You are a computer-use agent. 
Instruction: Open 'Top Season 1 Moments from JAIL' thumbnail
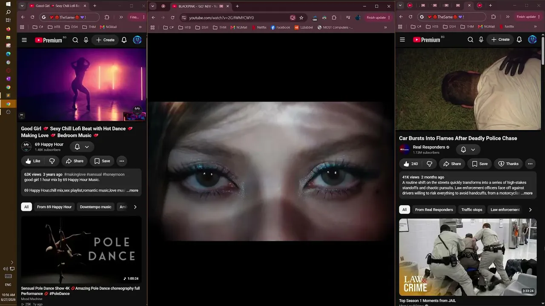[x=468, y=257]
